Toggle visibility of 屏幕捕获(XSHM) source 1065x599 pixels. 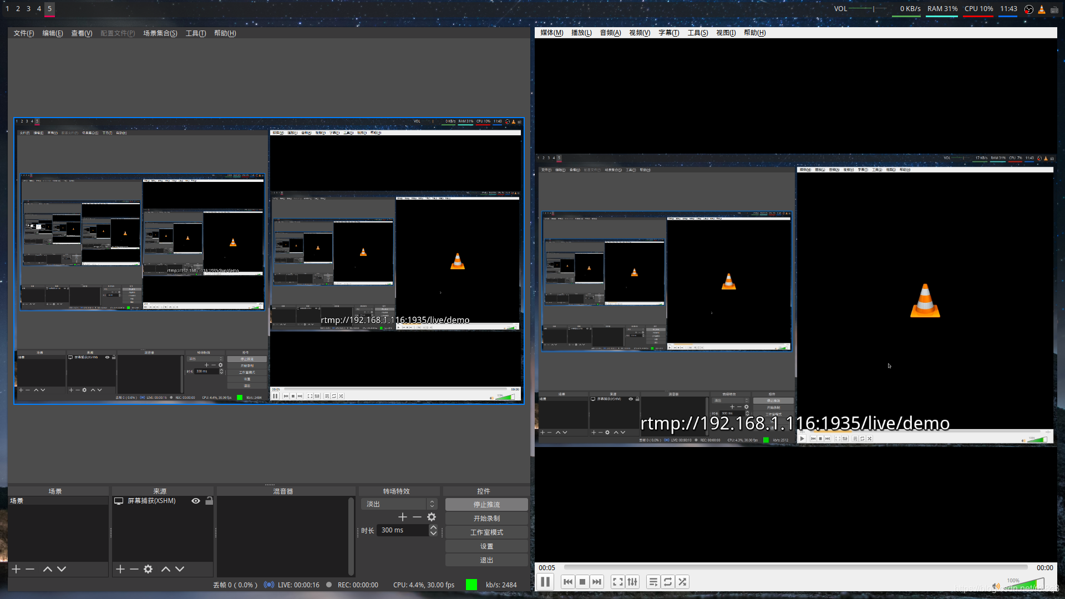tap(196, 501)
